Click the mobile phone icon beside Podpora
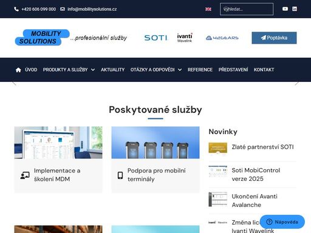Viewport: 311px width, 233px height. tap(120, 175)
